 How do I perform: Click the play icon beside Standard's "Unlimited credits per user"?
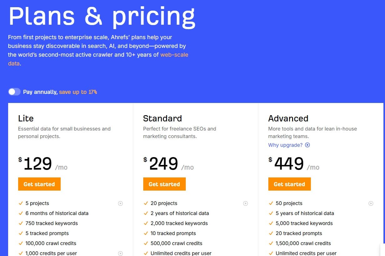coord(246,253)
